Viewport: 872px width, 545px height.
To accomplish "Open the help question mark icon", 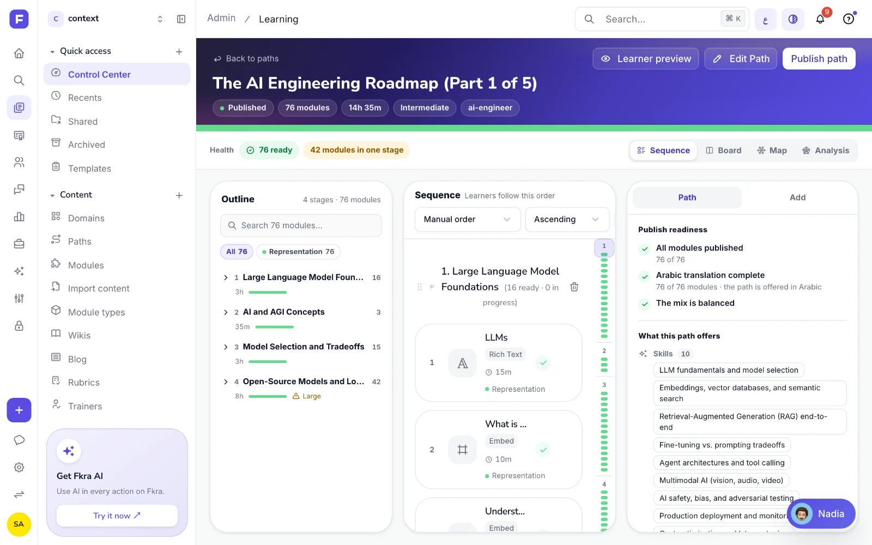I will pos(849,19).
